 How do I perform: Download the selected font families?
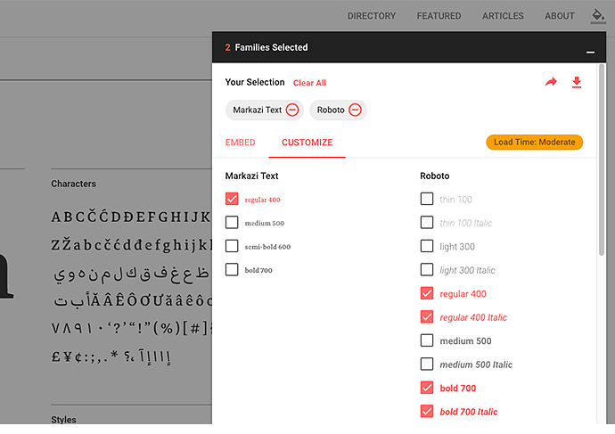click(x=577, y=82)
